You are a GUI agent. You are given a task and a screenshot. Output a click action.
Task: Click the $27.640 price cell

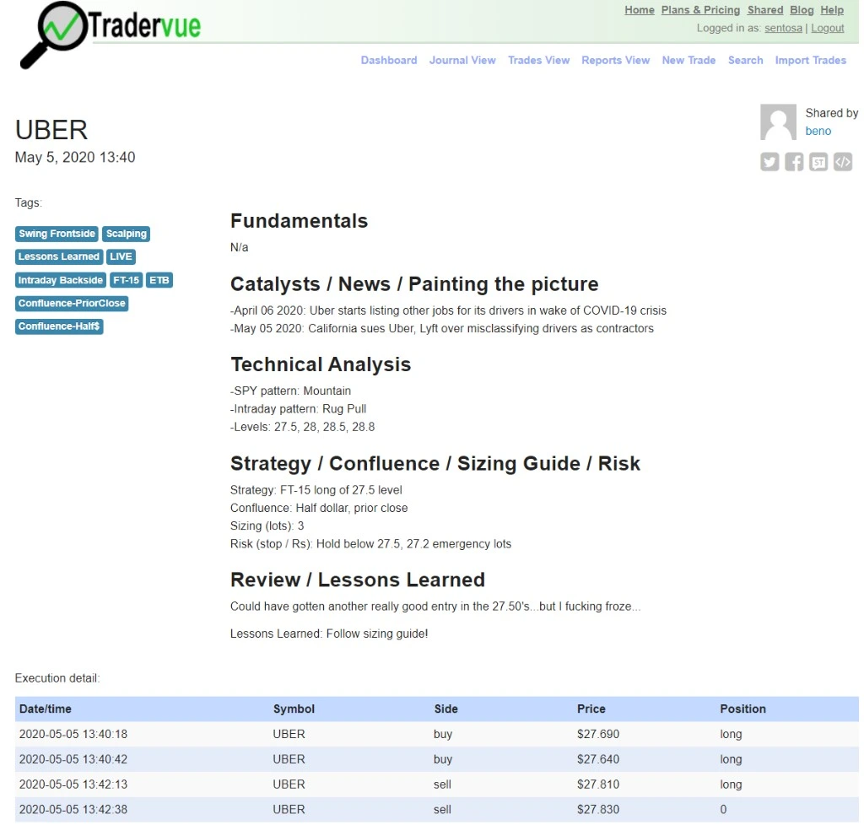pyautogui.click(x=598, y=759)
